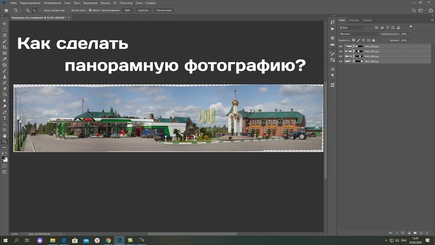This screenshot has width=435, height=245.
Task: Click the zoom out magnifier icon
Action: (x=35, y=10)
